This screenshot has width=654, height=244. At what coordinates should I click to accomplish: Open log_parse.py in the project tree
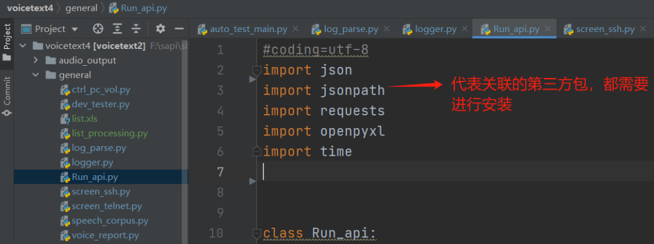99,147
